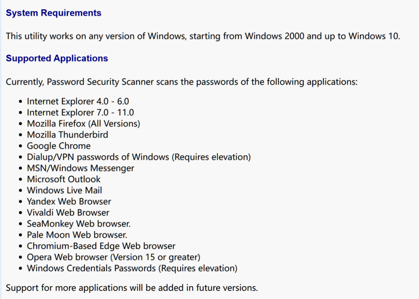Click the Dialup/VPN passwords of Windows item
This screenshot has height=299, width=419.
click(139, 157)
